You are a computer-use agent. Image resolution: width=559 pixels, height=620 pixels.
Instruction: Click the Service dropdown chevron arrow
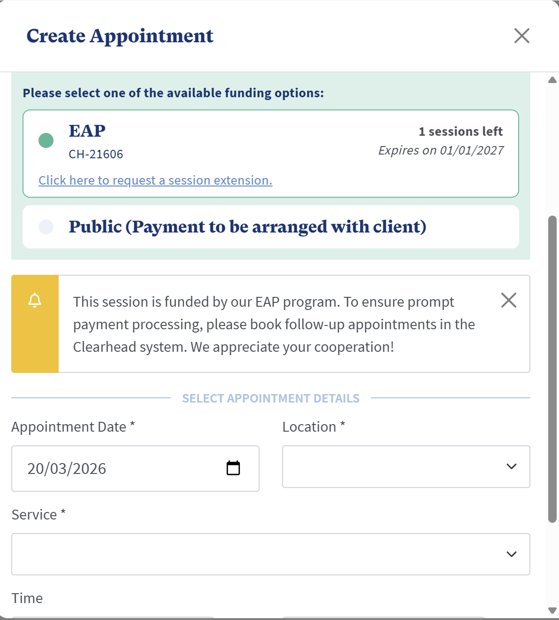pyautogui.click(x=512, y=554)
